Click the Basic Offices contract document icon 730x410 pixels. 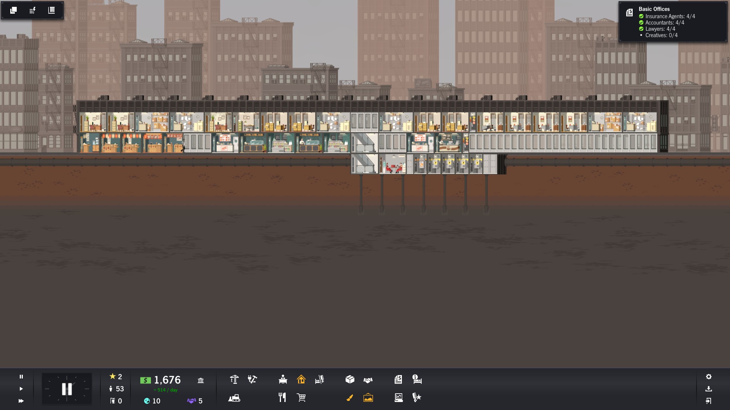629,13
